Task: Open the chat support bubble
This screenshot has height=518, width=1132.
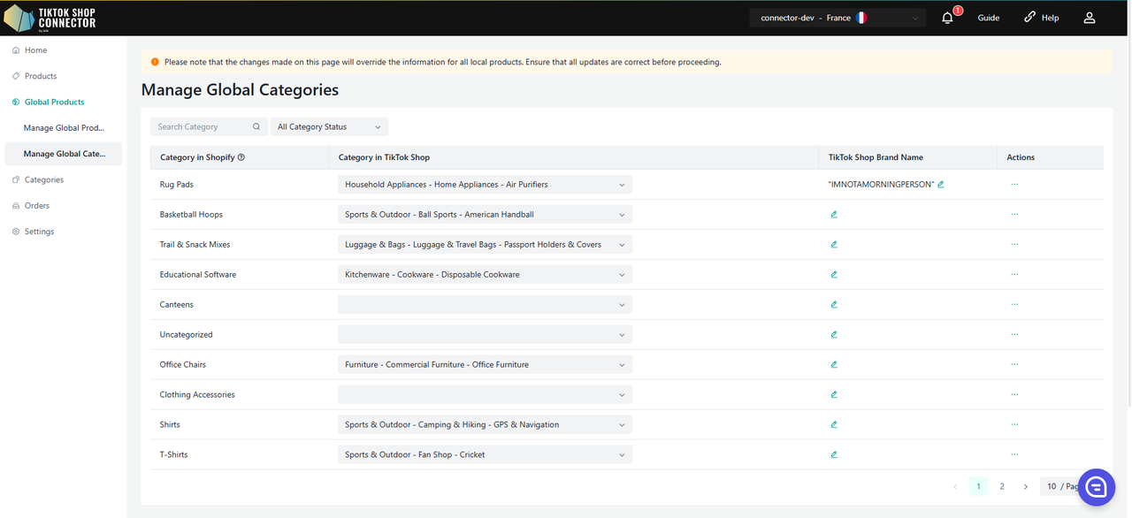Action: point(1096,487)
